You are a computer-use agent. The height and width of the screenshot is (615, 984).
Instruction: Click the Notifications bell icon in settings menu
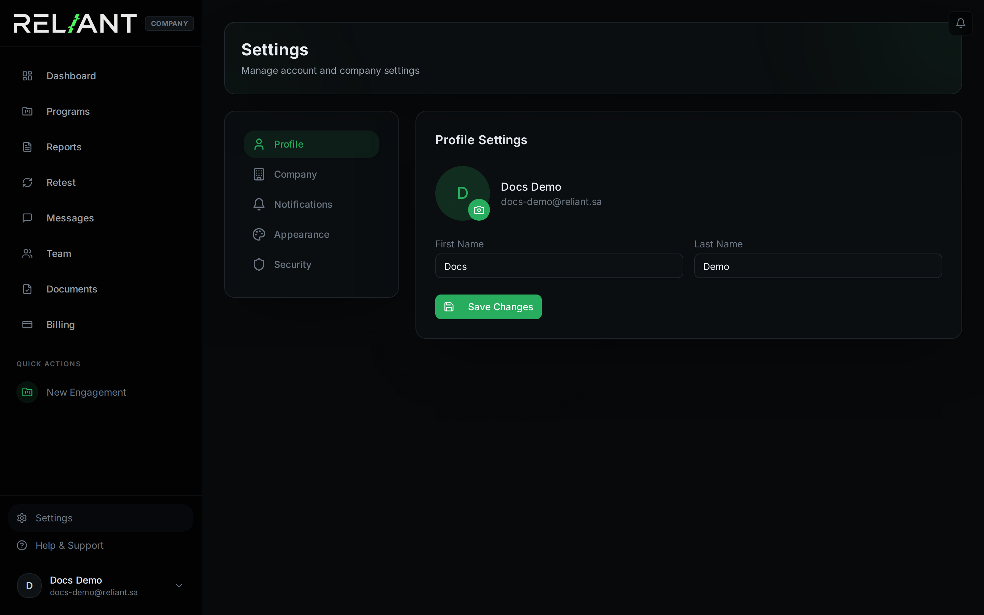tap(259, 204)
